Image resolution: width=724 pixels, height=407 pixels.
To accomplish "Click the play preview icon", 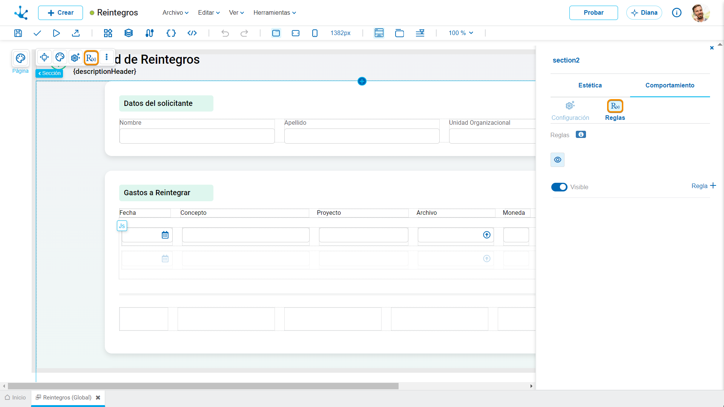I will [x=56, y=33].
